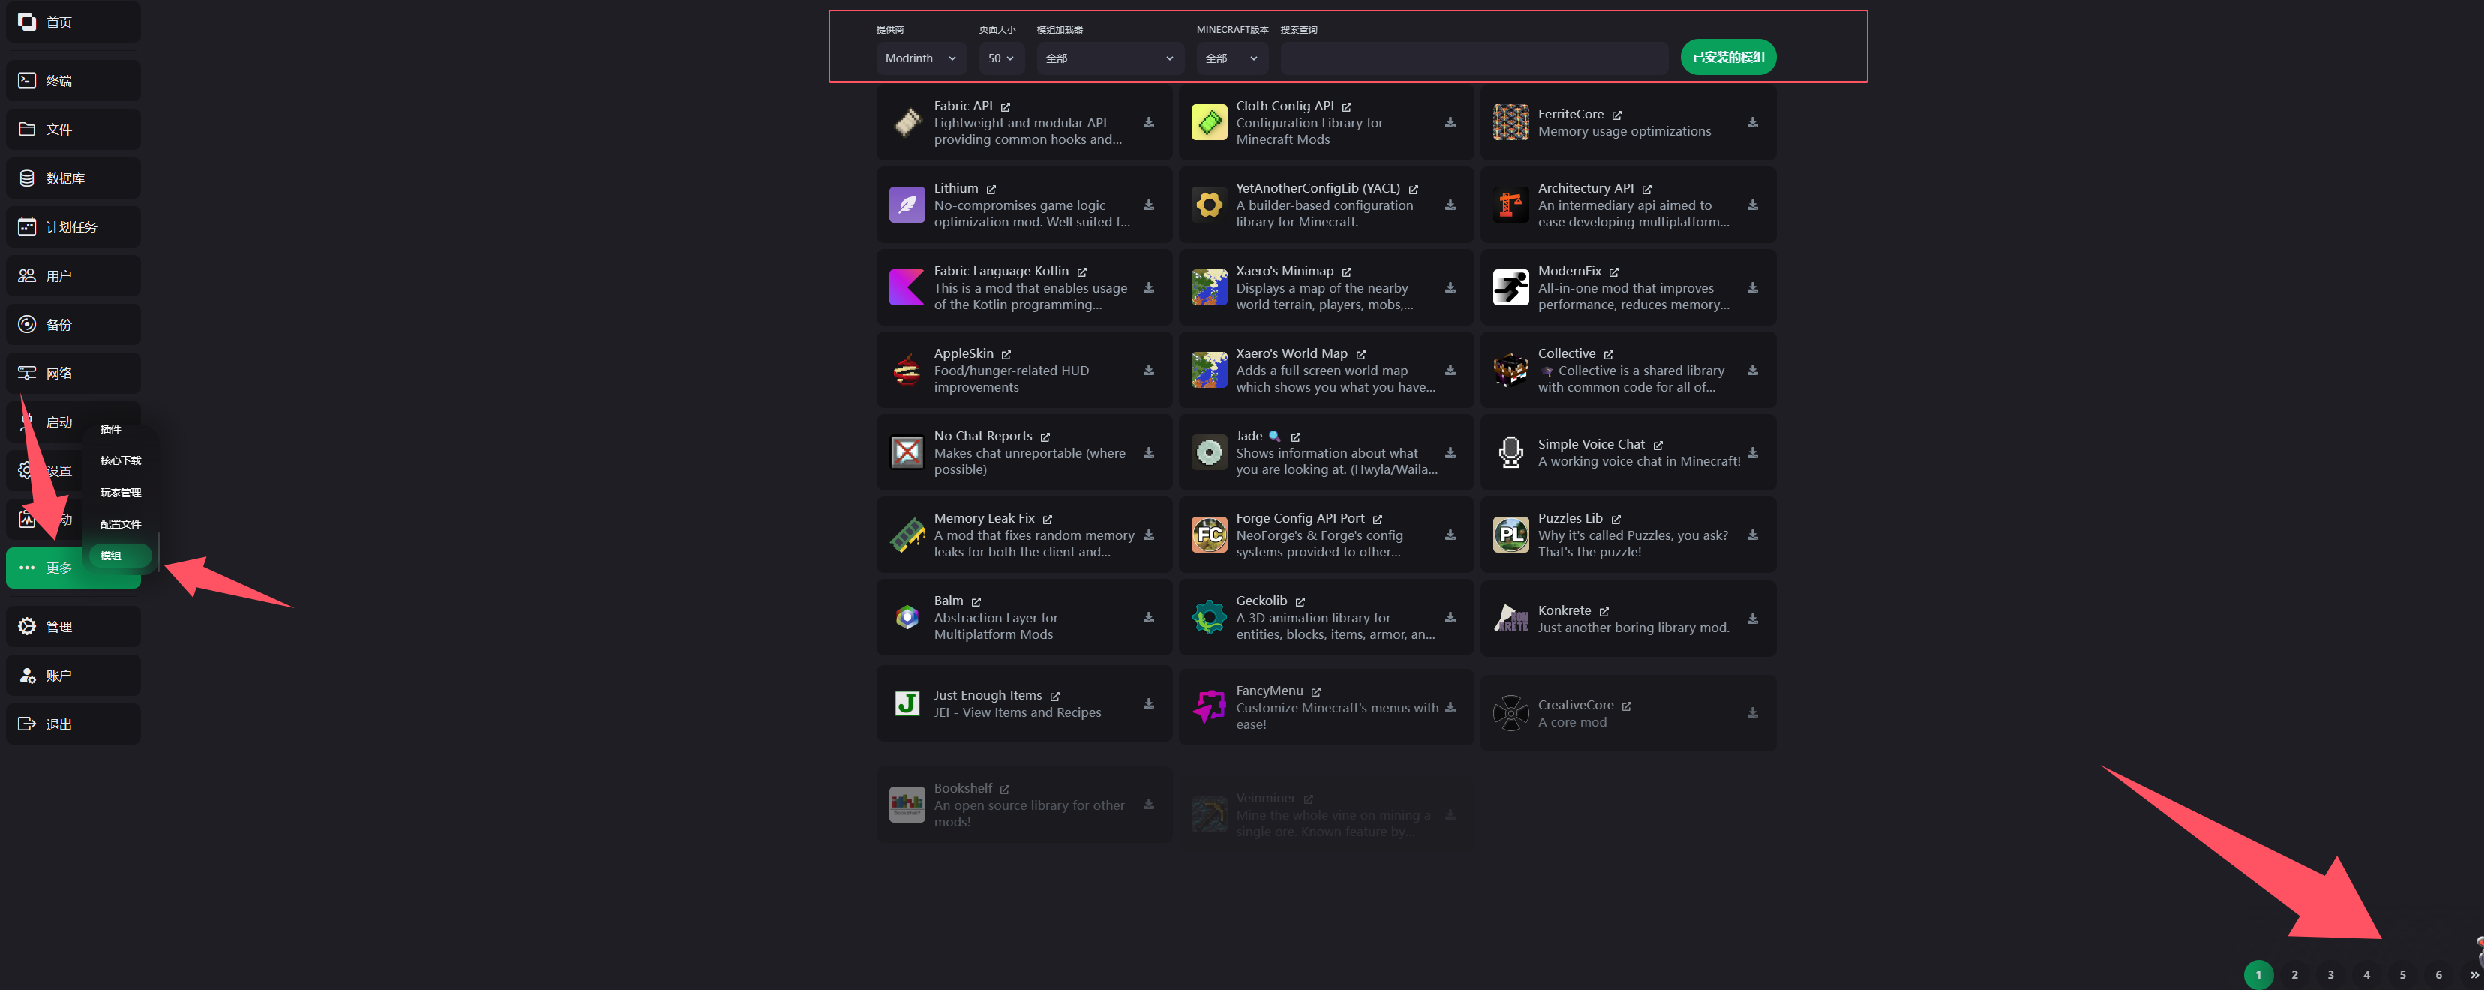2484x990 pixels.
Task: Click the next pages arrow
Action: pos(2474,974)
